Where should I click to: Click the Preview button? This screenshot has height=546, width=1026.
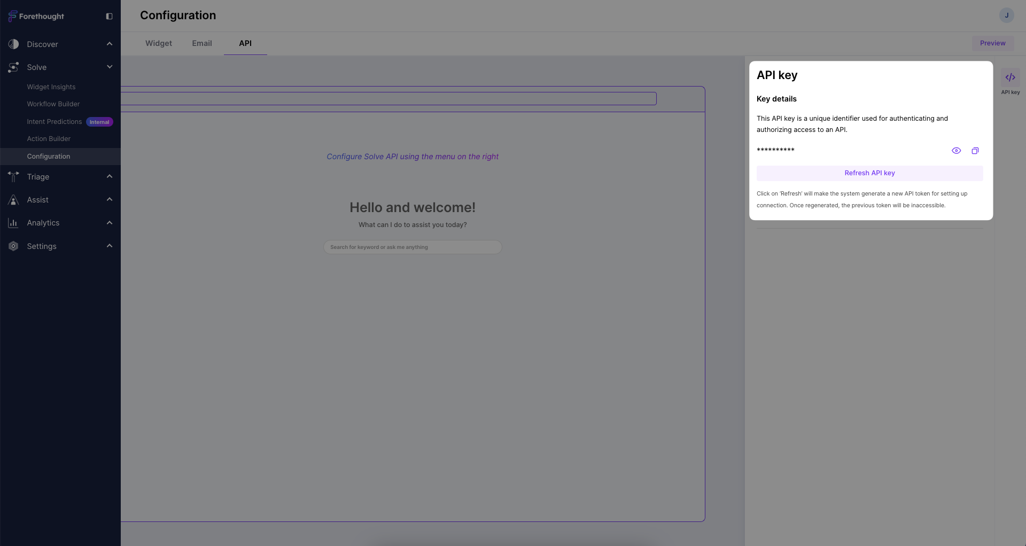click(x=992, y=43)
